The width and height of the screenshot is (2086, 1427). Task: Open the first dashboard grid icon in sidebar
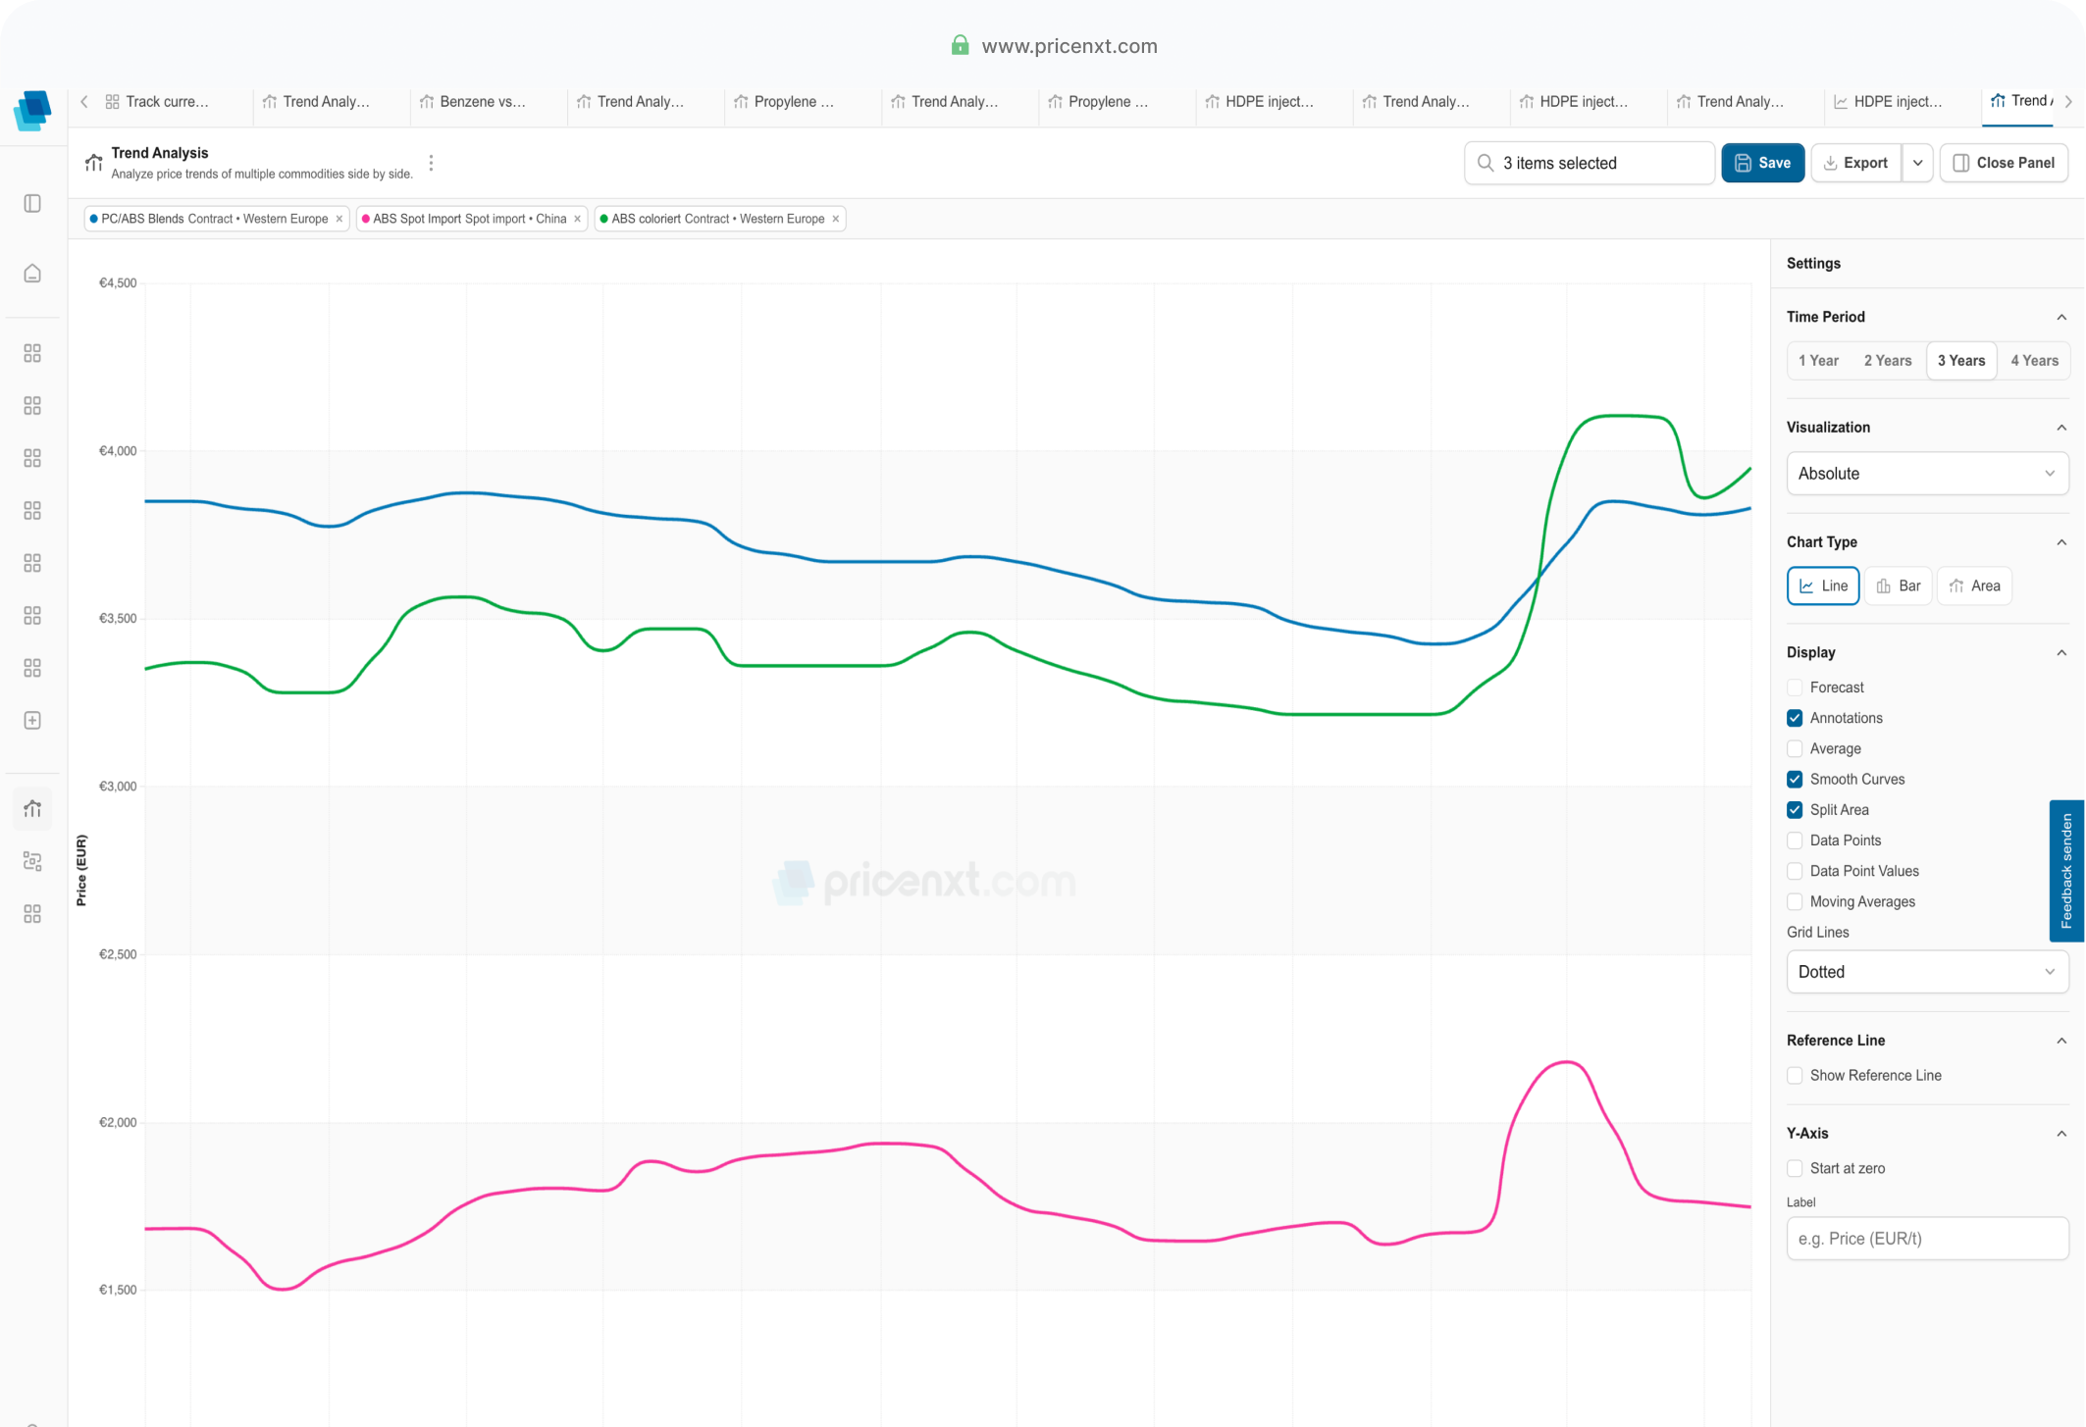32,353
